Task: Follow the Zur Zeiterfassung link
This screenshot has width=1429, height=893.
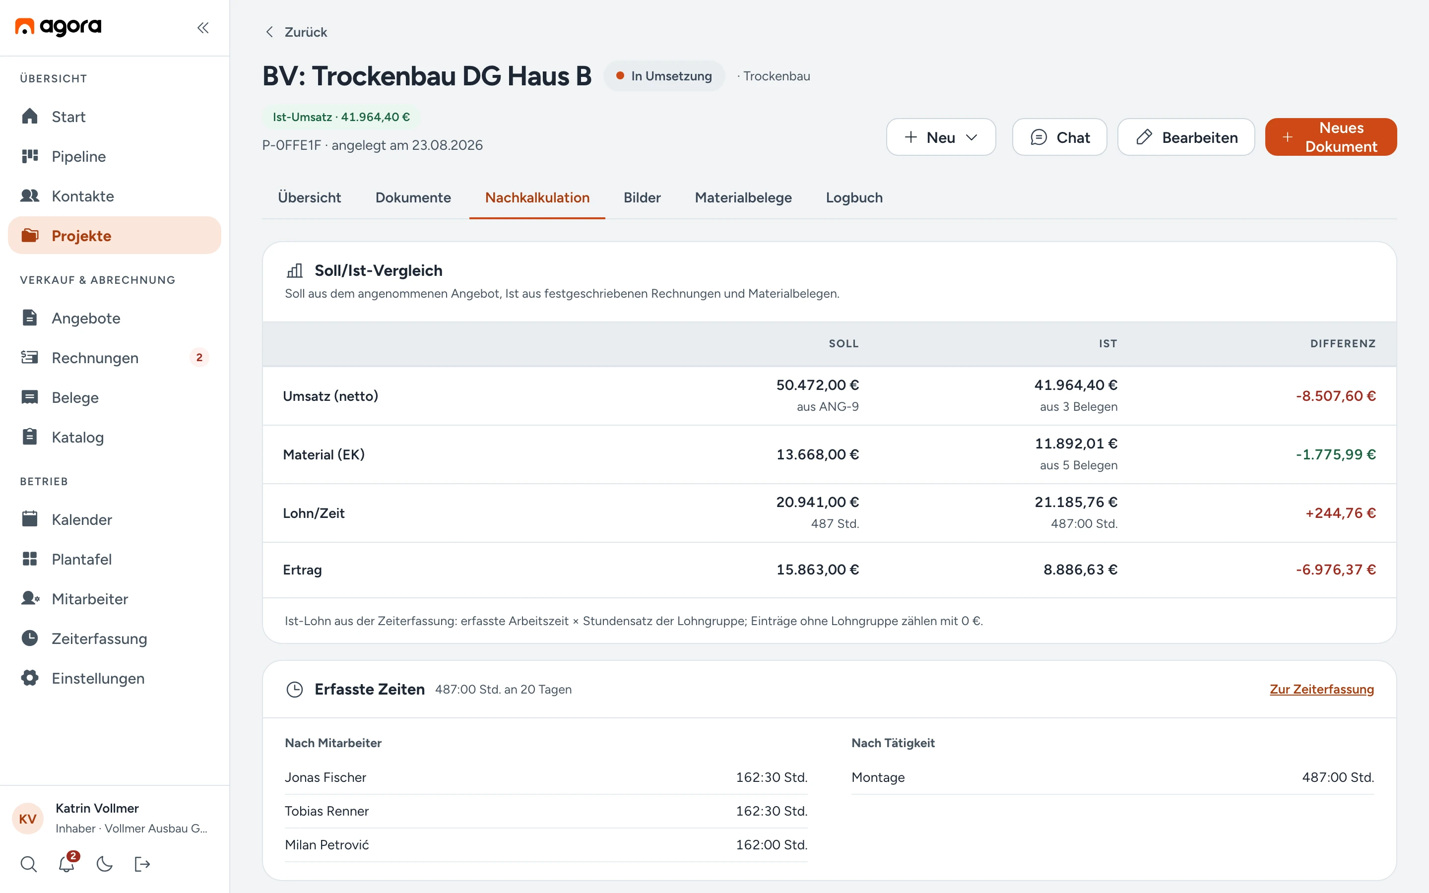Action: click(1321, 689)
